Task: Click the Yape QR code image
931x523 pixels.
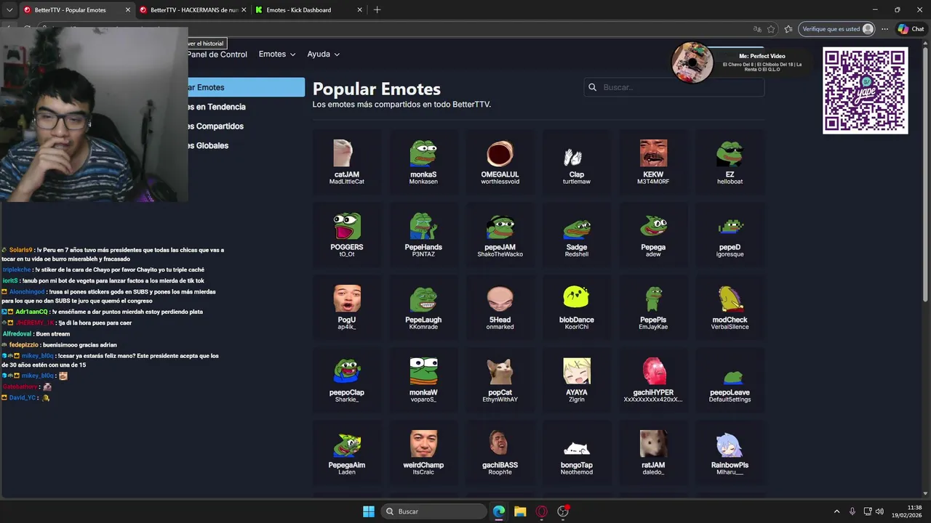Action: [866, 91]
